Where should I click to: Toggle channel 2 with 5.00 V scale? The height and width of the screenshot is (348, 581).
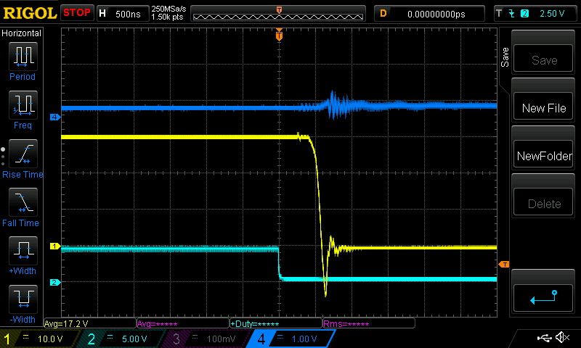coord(123,339)
